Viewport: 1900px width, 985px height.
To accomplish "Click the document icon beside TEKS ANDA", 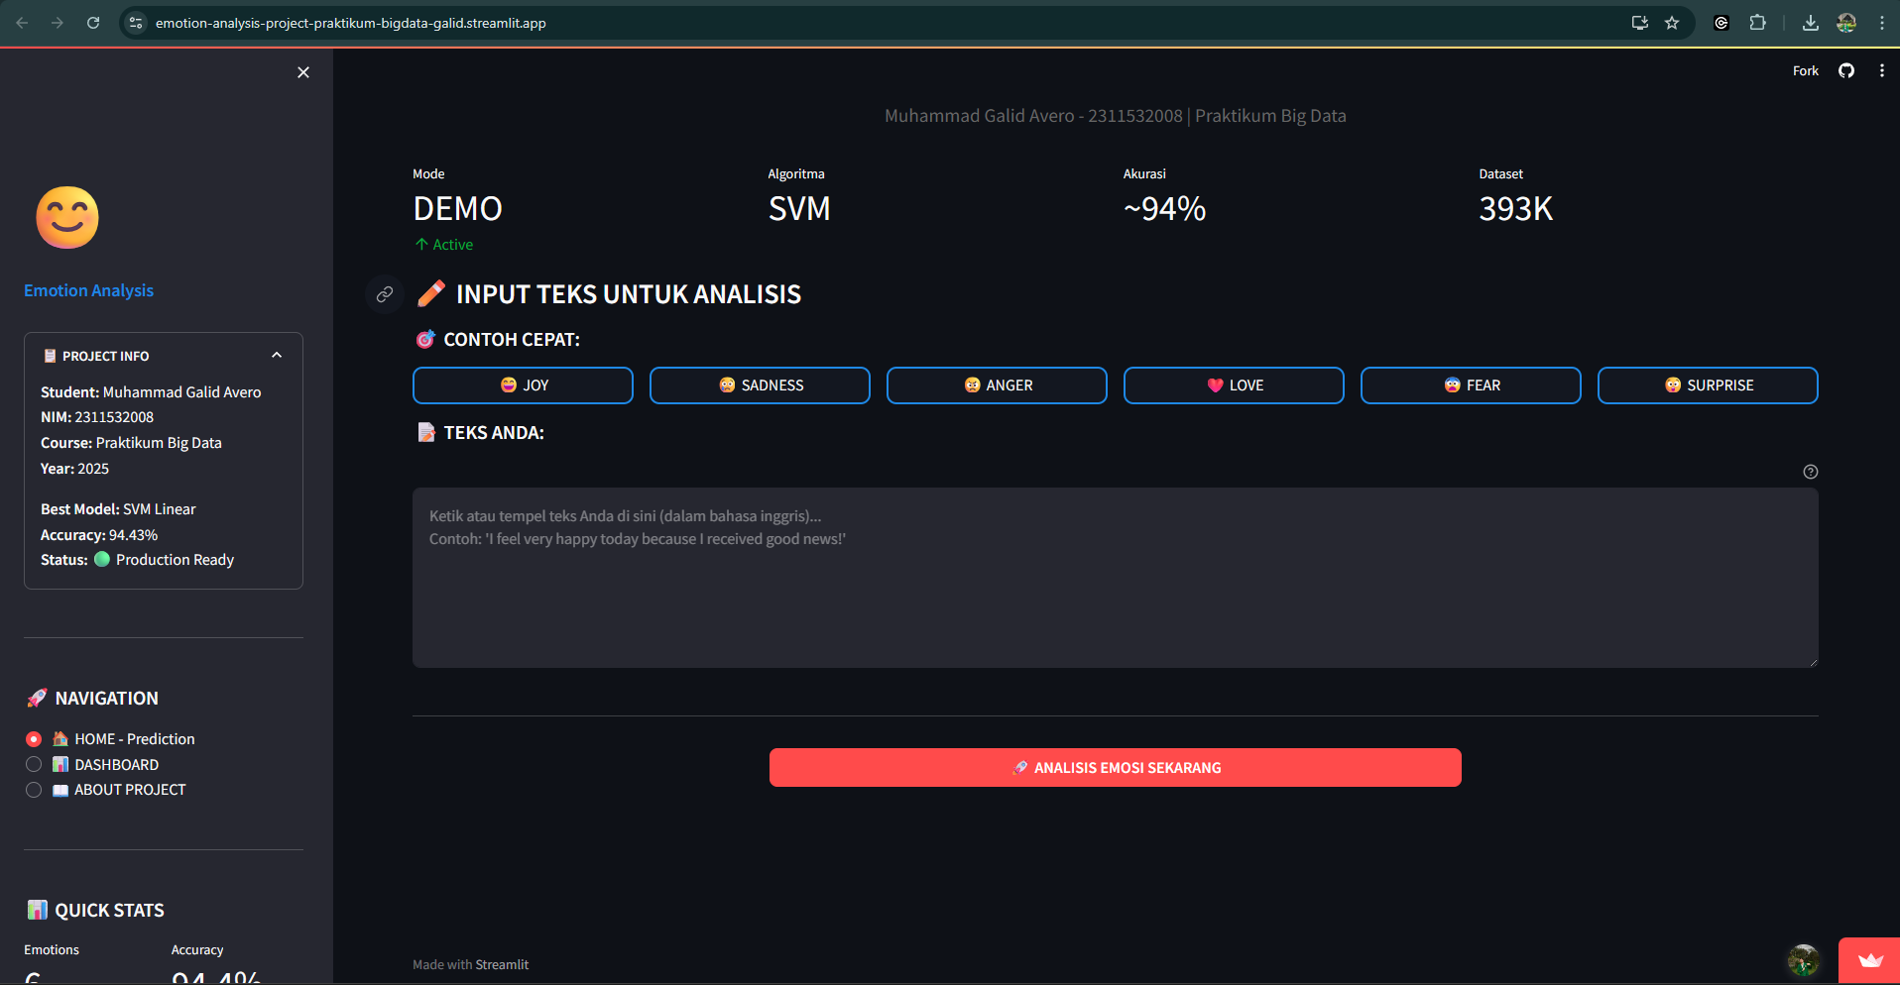I will [426, 432].
